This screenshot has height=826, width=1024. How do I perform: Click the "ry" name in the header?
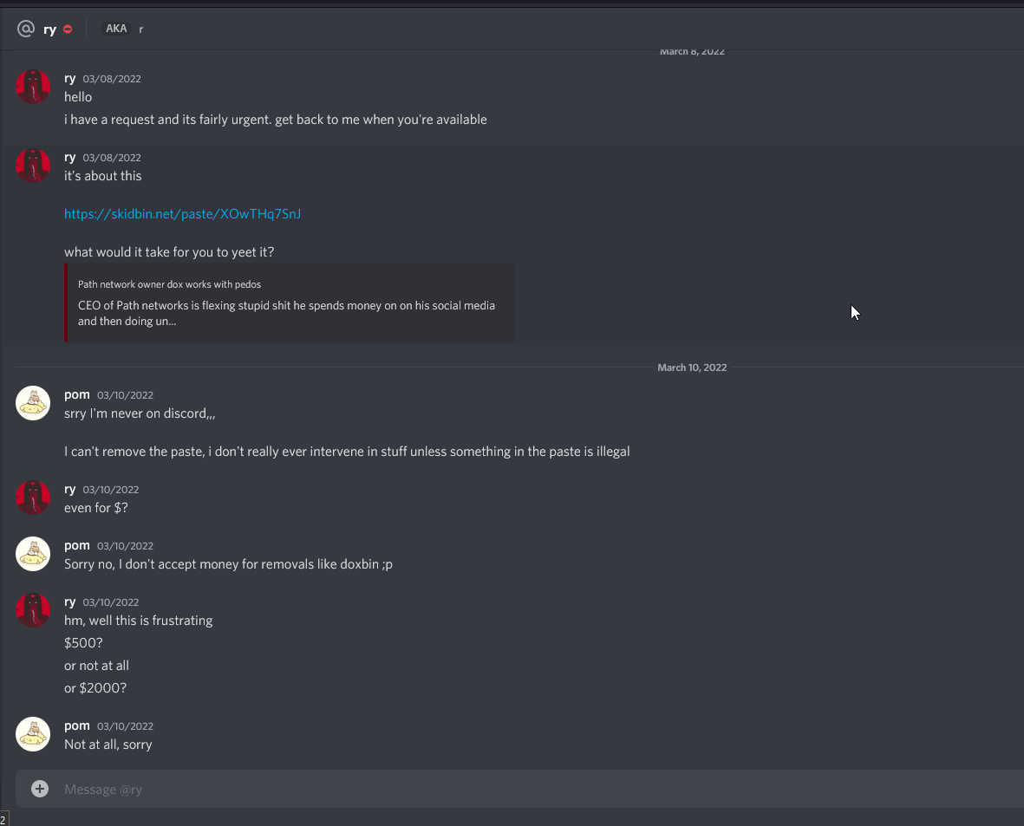pyautogui.click(x=50, y=29)
